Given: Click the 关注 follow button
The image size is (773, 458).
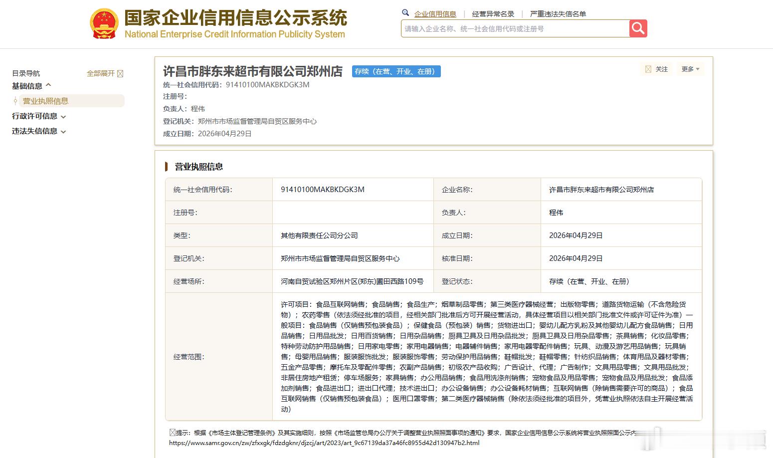Looking at the screenshot, I should tap(656, 69).
